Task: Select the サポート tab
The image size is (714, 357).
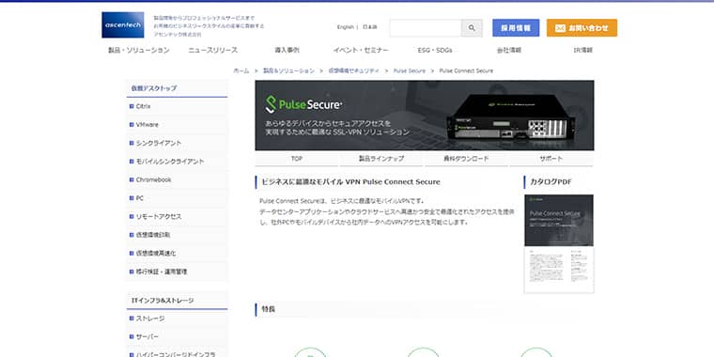Action: click(x=551, y=159)
